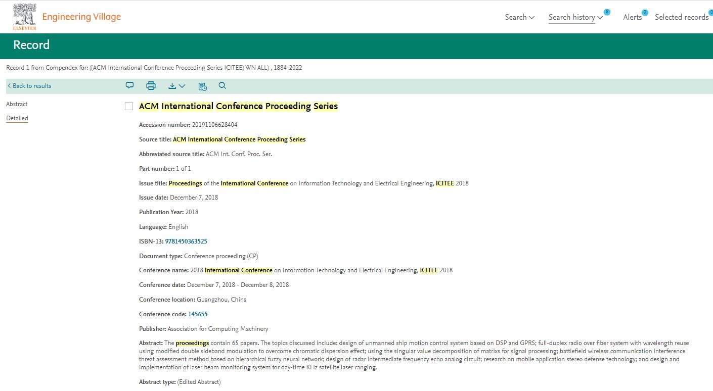This screenshot has height=391, width=713.
Task: Click the record title ACM International Conference Proceeding Series
Action: [x=238, y=106]
